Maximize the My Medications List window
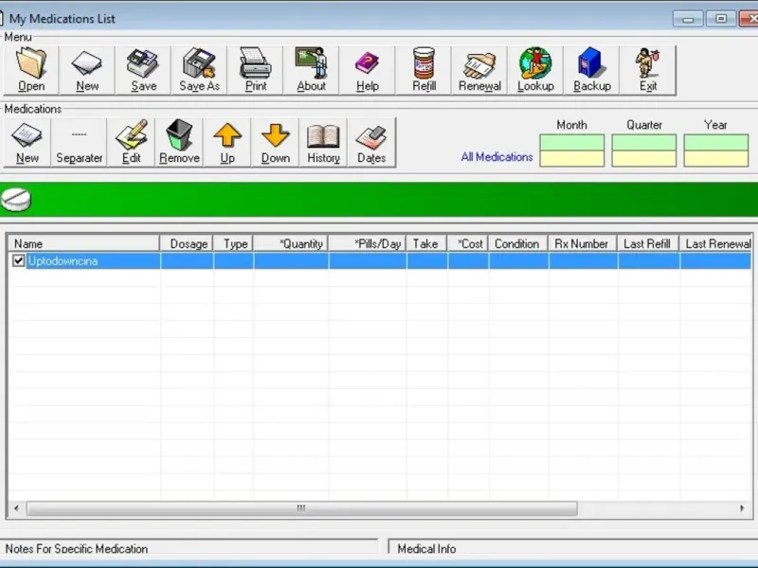The height and width of the screenshot is (568, 758). click(x=721, y=19)
